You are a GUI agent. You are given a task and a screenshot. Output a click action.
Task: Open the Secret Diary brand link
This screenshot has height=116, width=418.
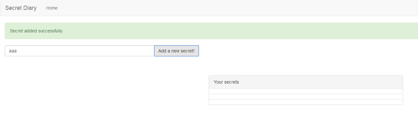21,8
